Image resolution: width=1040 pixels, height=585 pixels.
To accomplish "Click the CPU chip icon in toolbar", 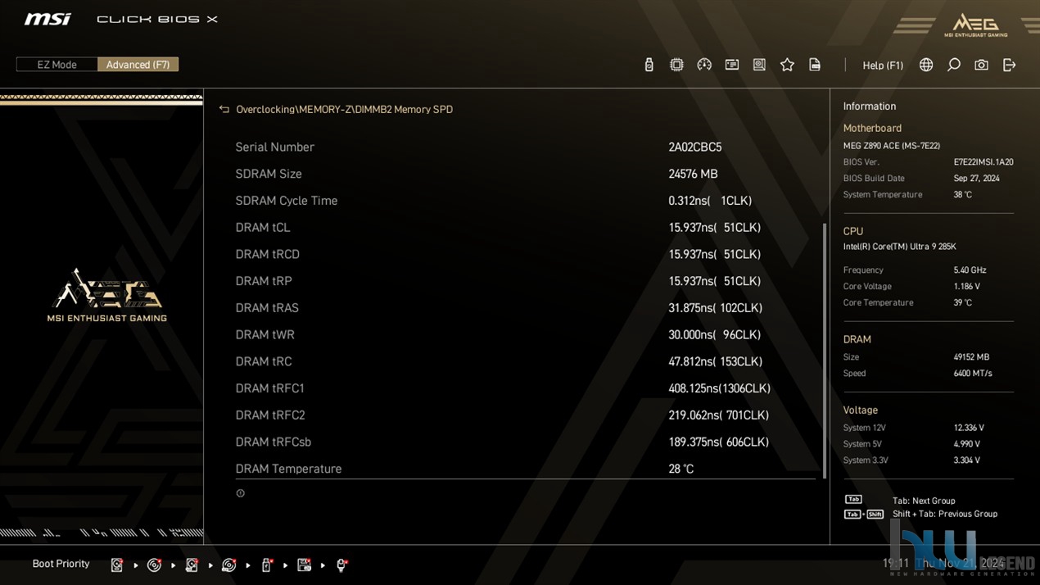I will click(x=676, y=65).
